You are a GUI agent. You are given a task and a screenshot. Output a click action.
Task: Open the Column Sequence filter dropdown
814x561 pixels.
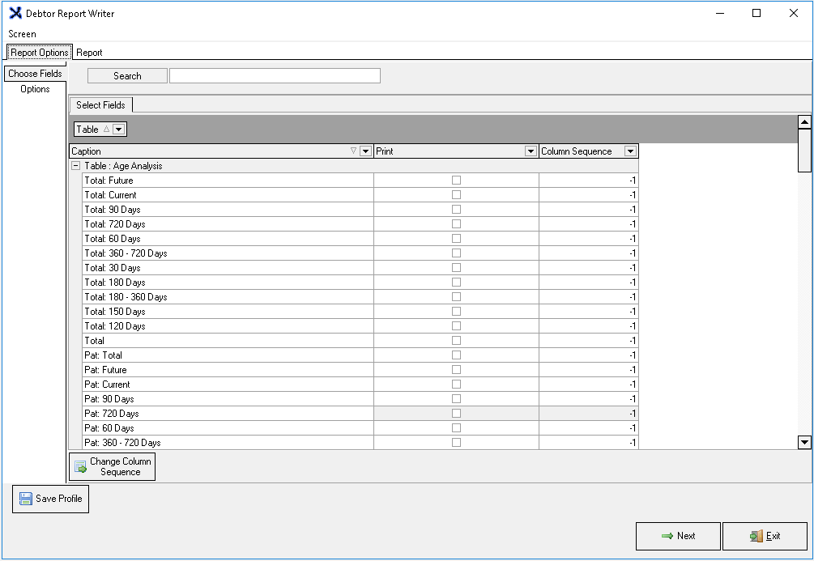[x=630, y=151]
